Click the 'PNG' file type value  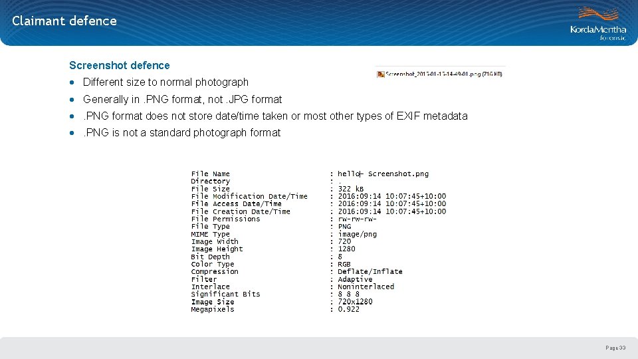[x=344, y=226]
